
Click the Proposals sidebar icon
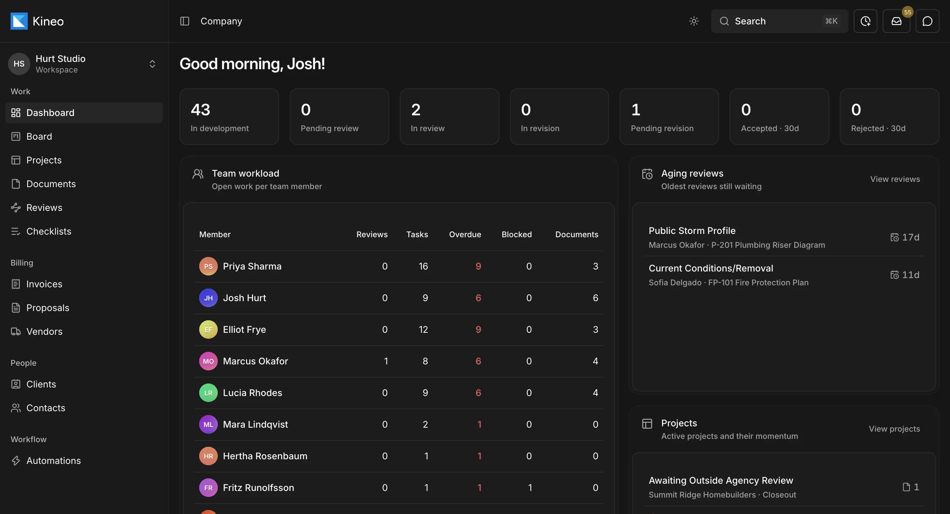click(16, 308)
